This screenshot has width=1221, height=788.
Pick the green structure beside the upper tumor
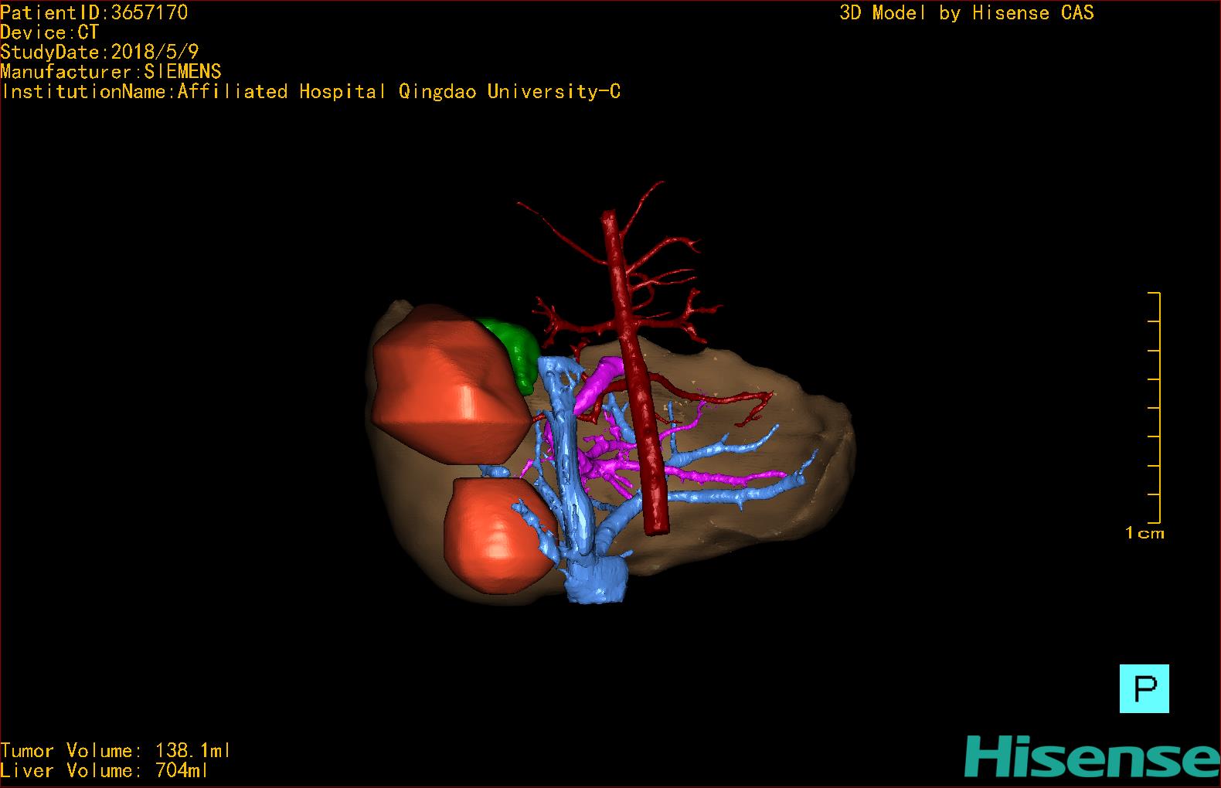click(518, 352)
